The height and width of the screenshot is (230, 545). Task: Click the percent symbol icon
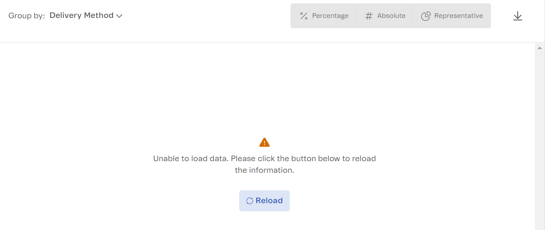[304, 16]
